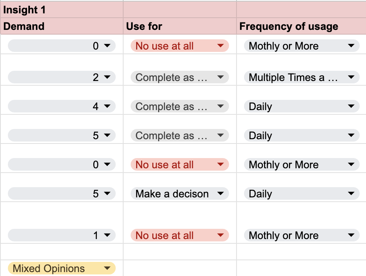Open Mothly or More dropdown in Demand 1 row
This screenshot has height=276, width=366.
coord(302,235)
